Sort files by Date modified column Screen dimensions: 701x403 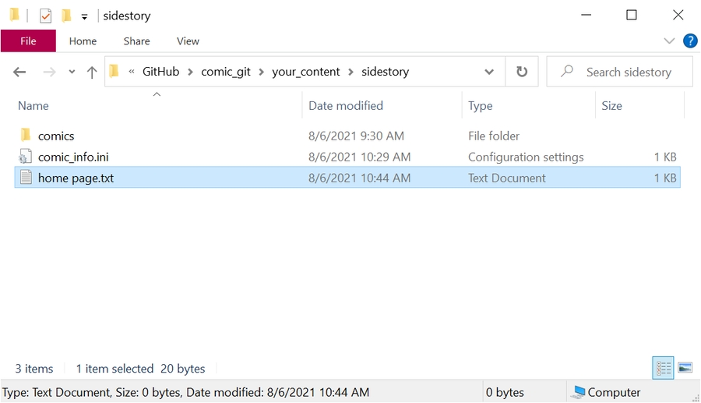[346, 106]
